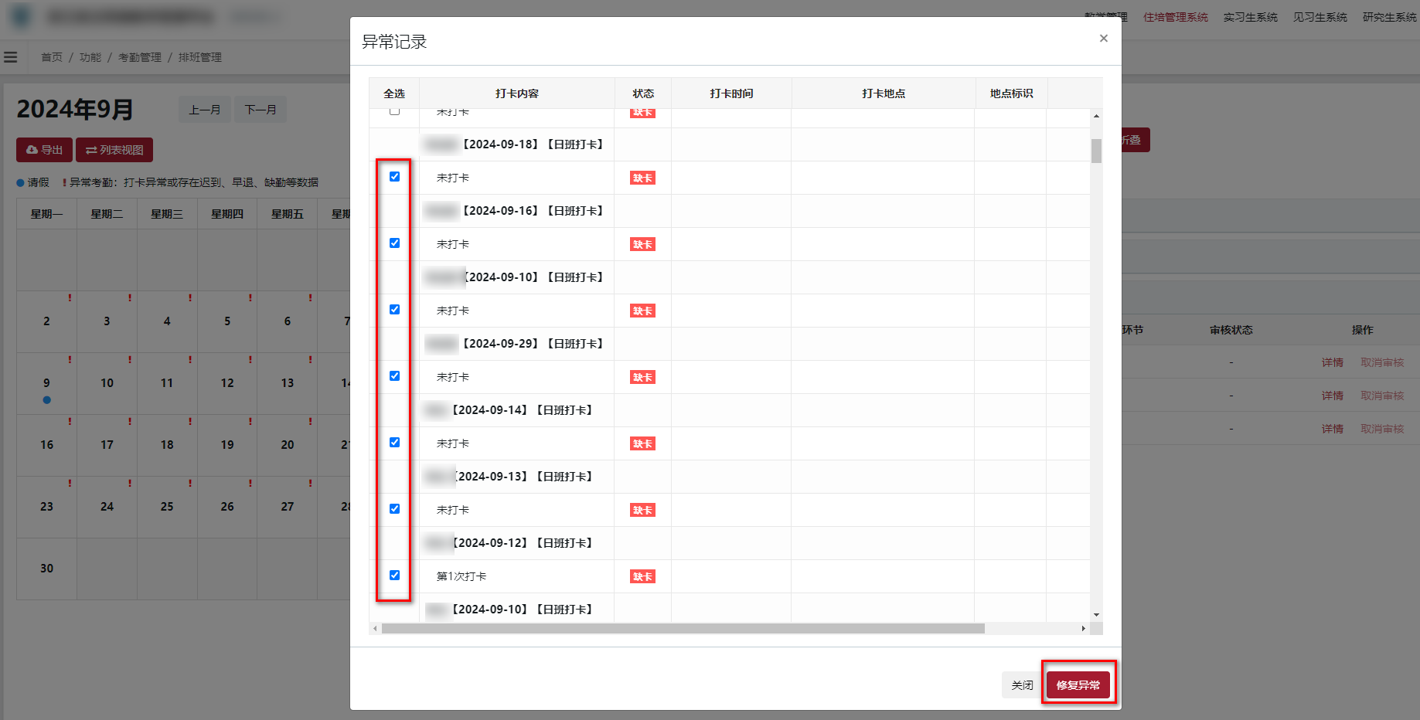Select day 18 in the September calendar

(x=167, y=445)
